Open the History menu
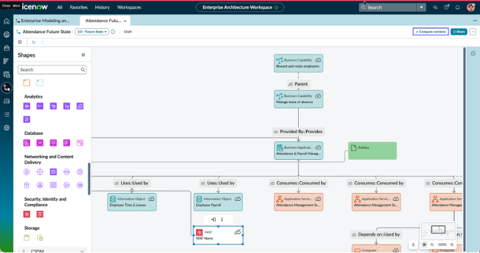 102,7
